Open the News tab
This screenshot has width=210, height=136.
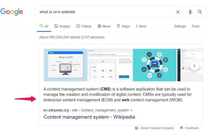(104, 26)
